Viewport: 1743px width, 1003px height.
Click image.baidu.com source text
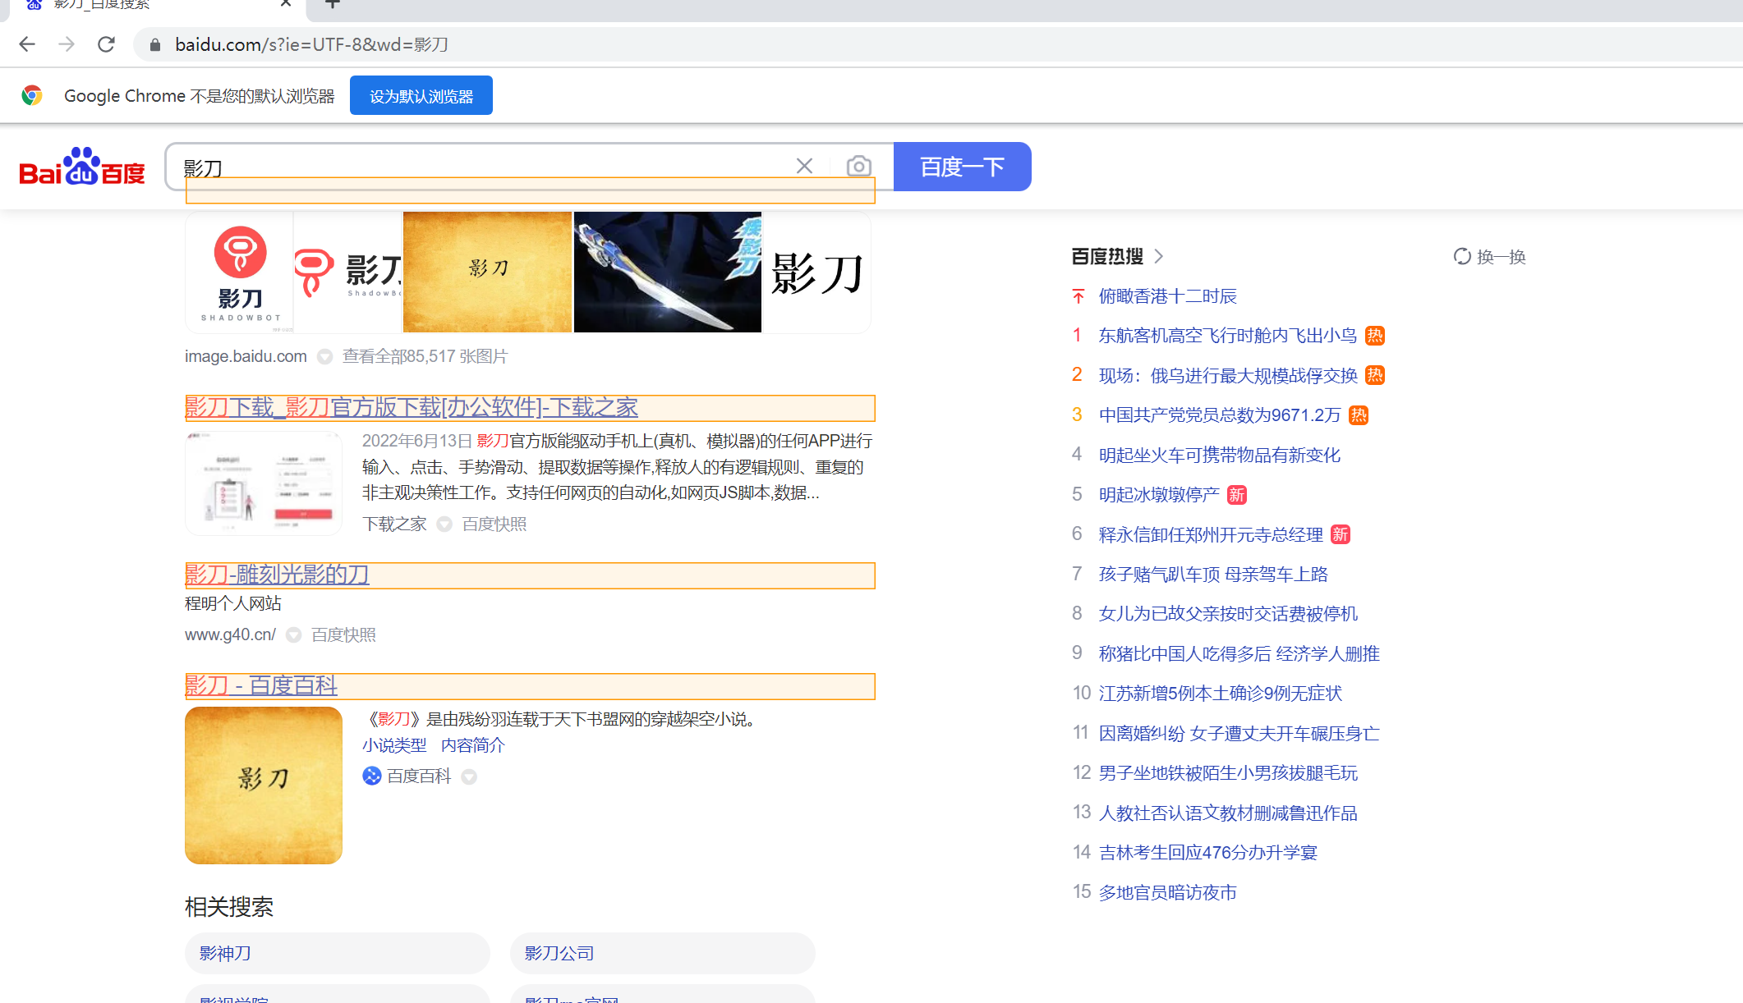pos(246,356)
